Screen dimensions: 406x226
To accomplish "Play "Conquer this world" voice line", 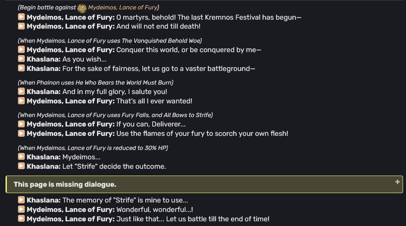I will 21,50.
